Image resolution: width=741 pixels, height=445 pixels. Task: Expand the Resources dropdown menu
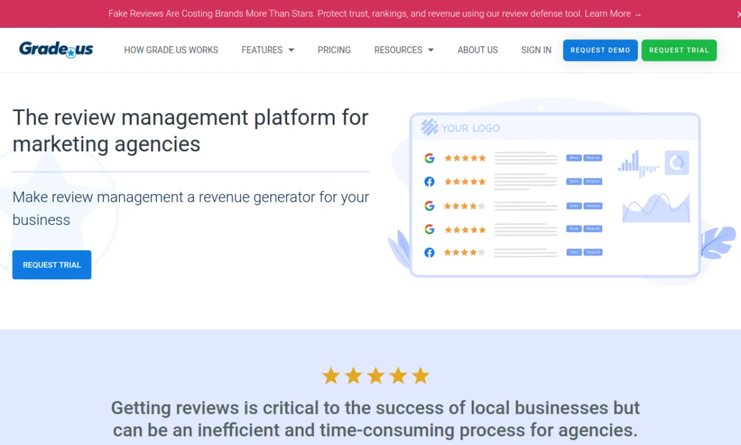pos(403,50)
